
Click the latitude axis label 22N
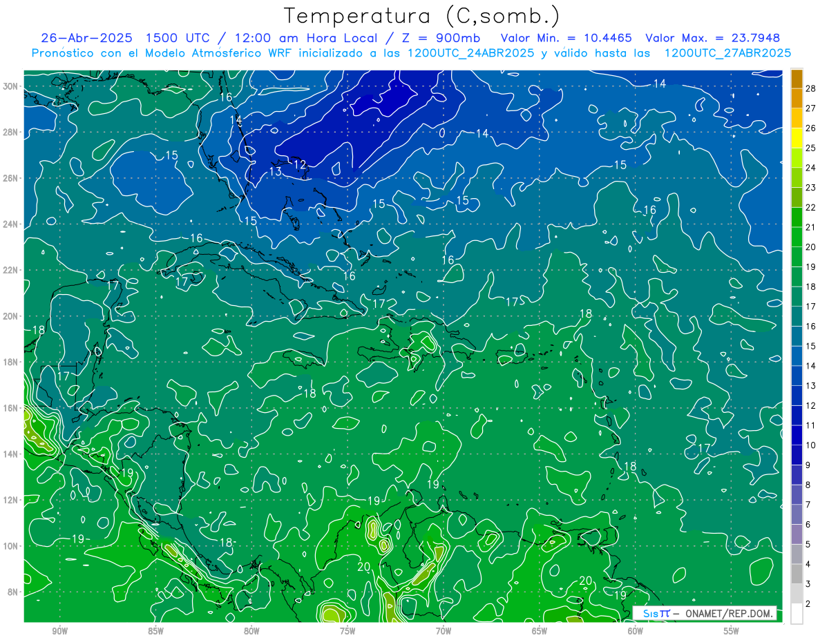point(11,270)
